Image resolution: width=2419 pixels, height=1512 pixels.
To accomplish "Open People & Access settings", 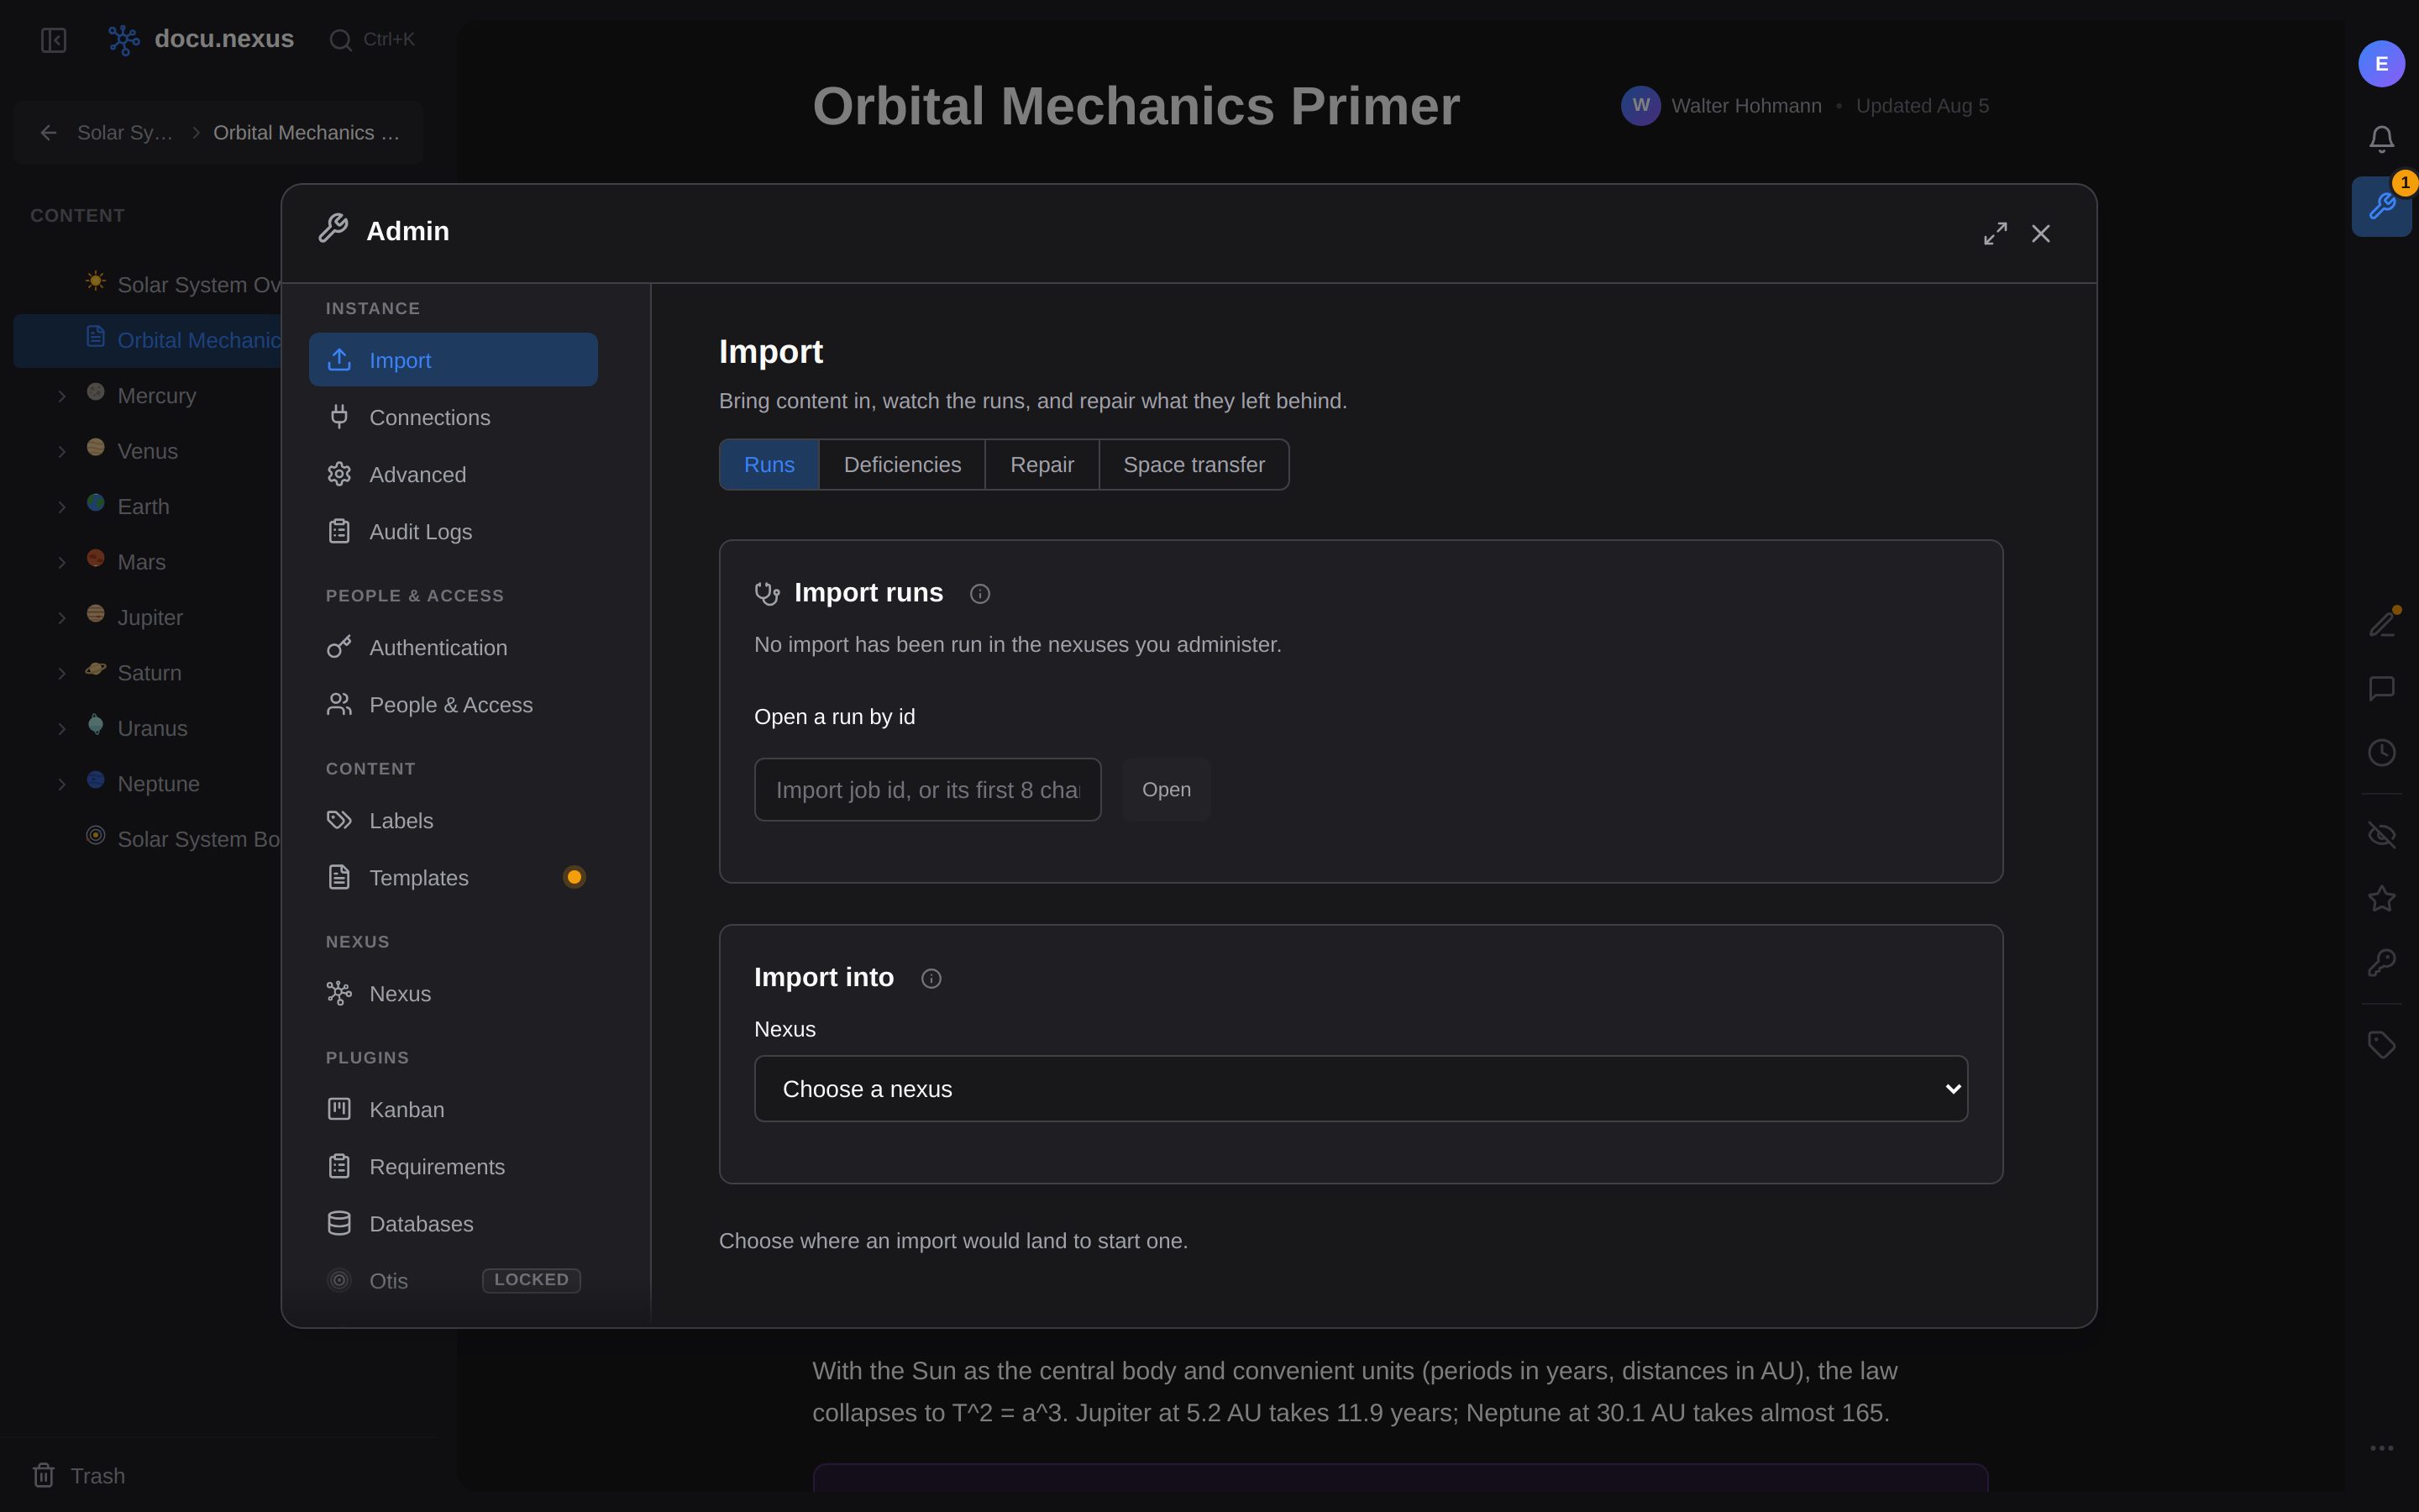I will (x=453, y=705).
